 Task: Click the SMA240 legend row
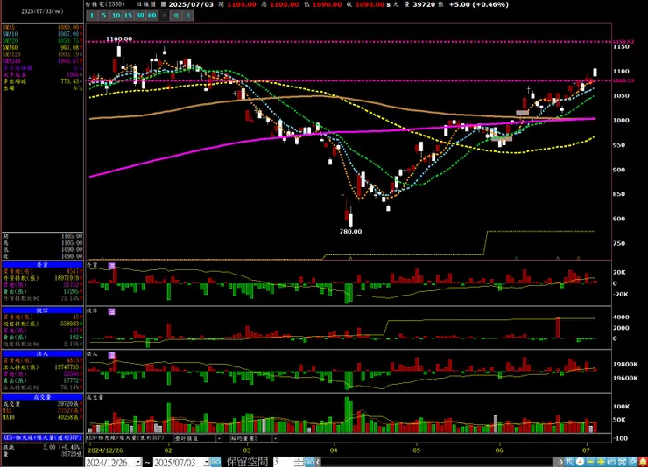click(x=43, y=61)
